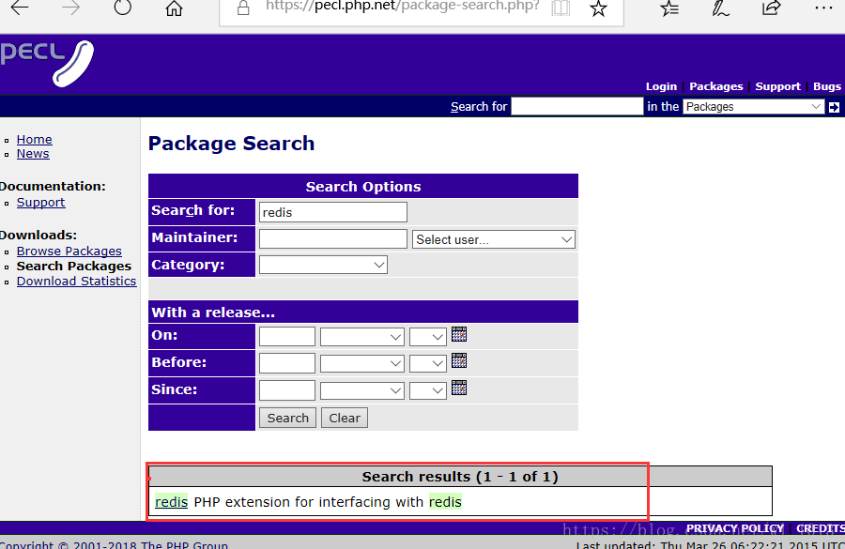The image size is (845, 549).
Task: Open the PRIVACY POLICY footer link
Action: (x=734, y=528)
